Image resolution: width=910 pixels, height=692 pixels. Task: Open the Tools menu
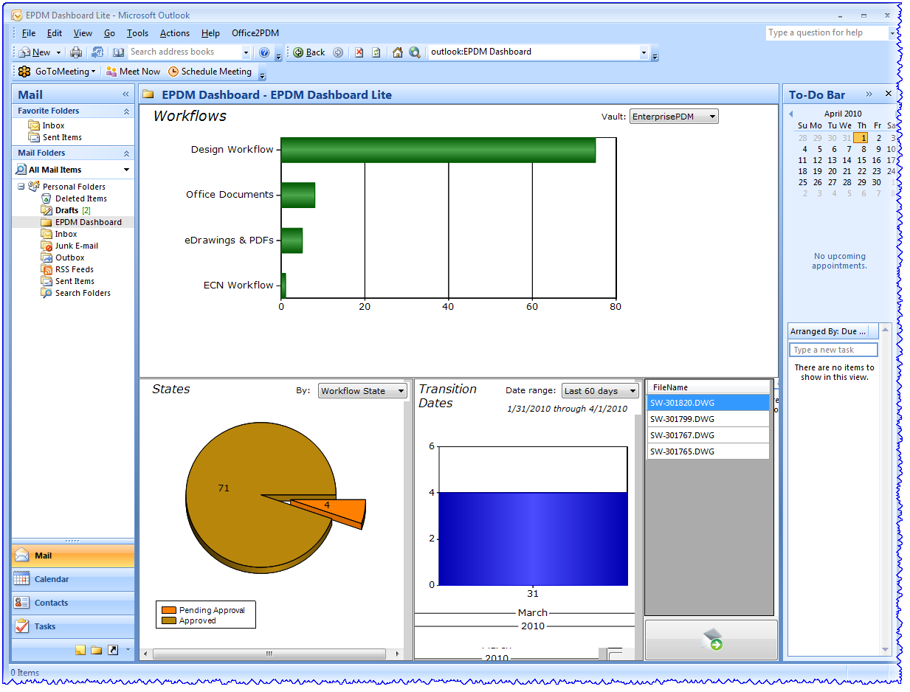tap(137, 33)
